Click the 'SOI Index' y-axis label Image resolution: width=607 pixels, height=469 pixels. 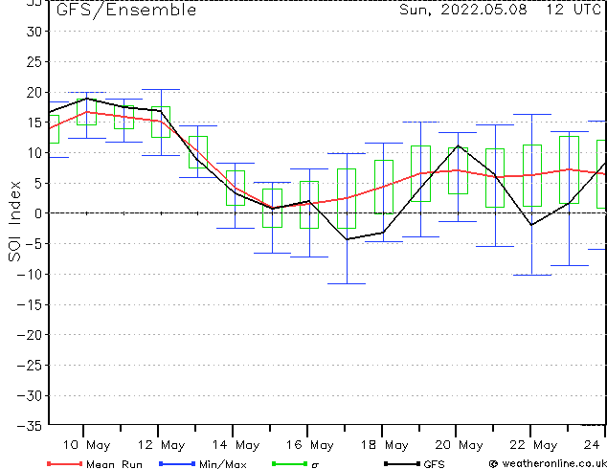(14, 221)
